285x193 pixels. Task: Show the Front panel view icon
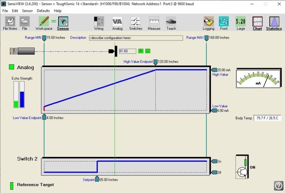point(224,22)
